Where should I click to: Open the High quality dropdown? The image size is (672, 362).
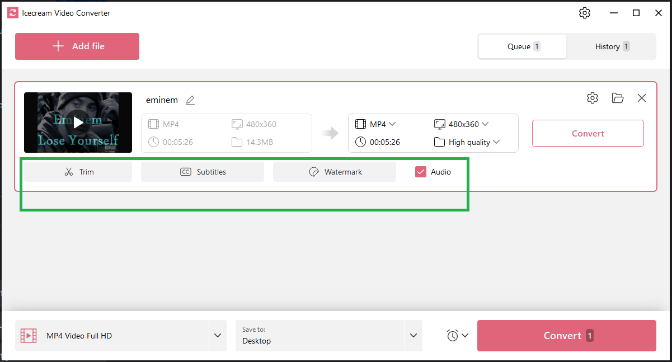tap(467, 142)
